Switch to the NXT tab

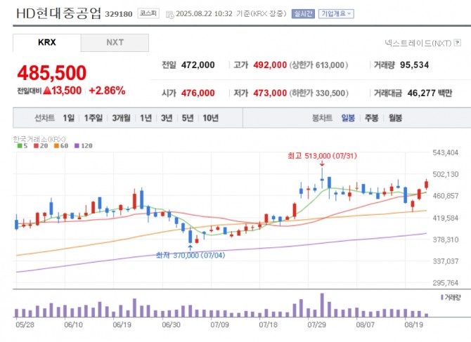[115, 43]
